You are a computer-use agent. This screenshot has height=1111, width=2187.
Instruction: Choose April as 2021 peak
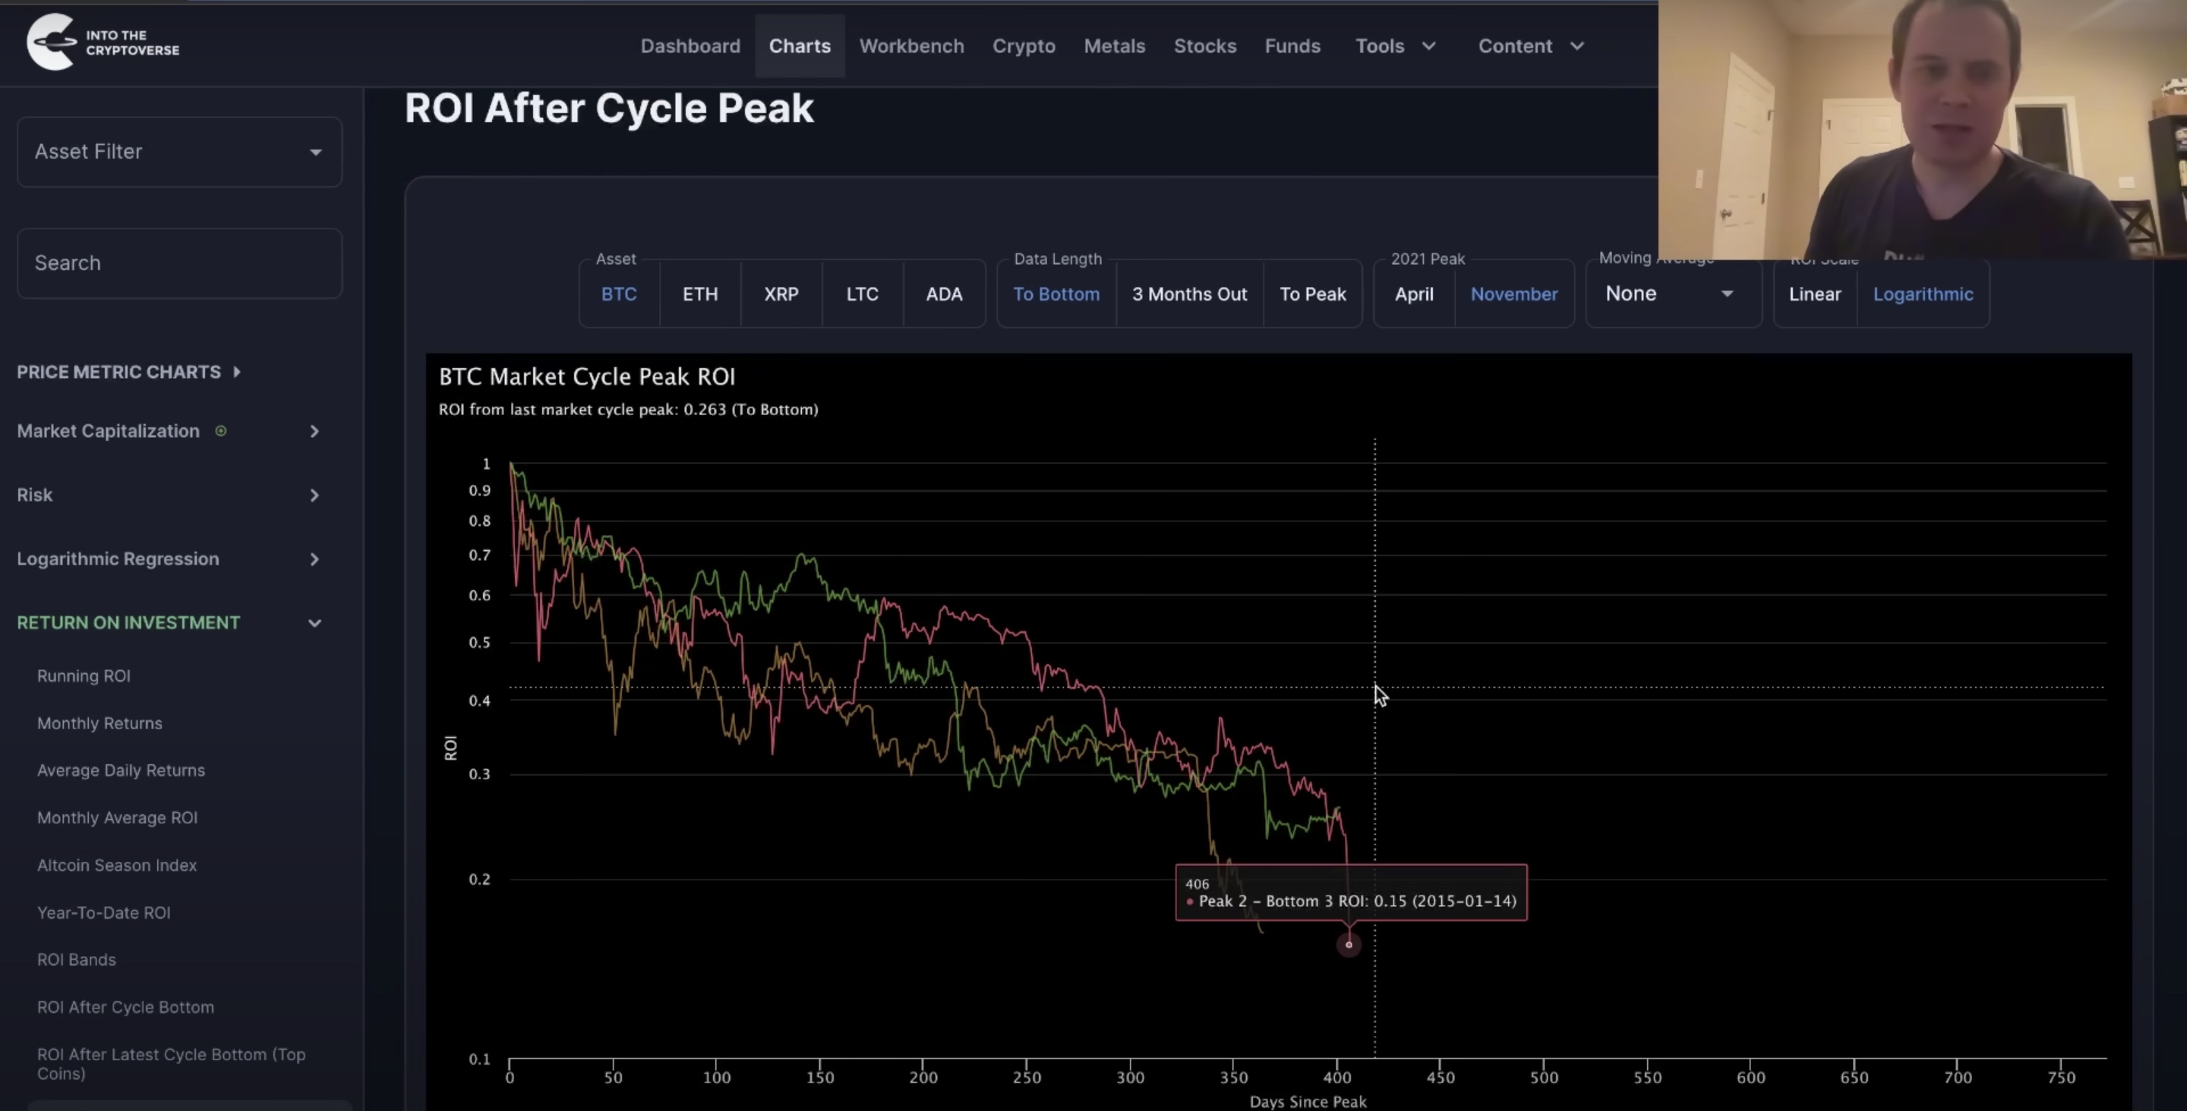coord(1413,294)
